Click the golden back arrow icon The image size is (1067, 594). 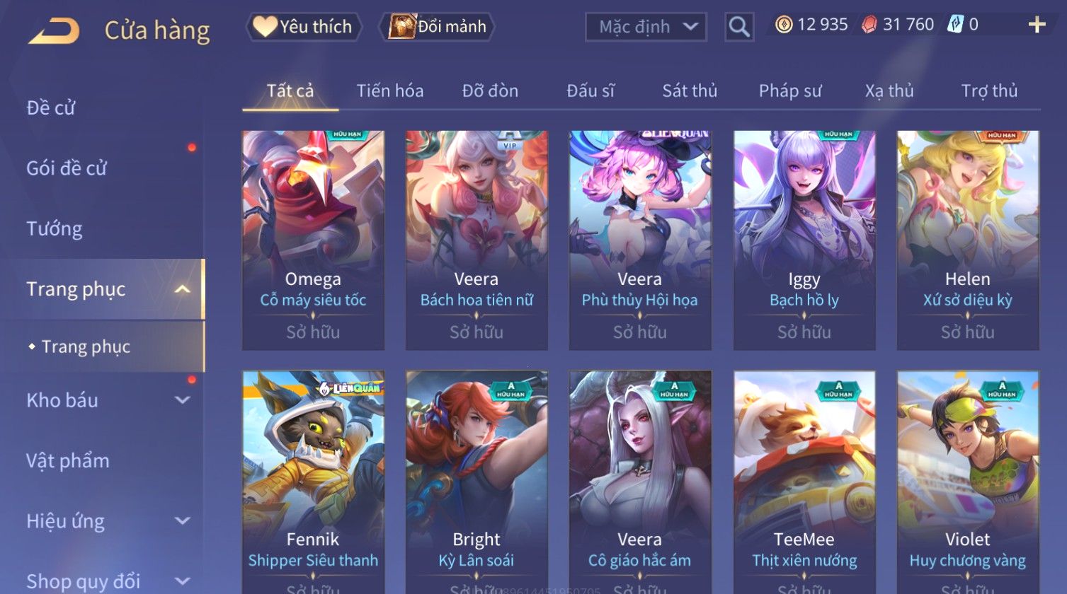[55, 30]
